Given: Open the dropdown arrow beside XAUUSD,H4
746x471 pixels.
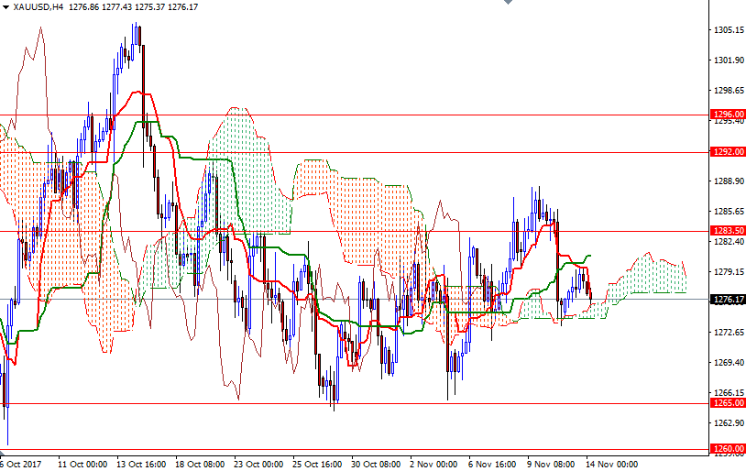Looking at the screenshot, I should tap(5, 7).
